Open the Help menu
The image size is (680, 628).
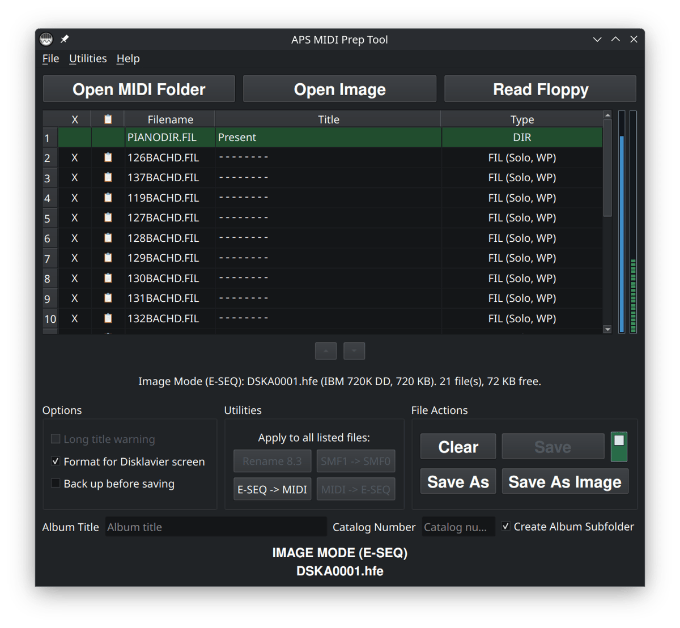point(128,58)
